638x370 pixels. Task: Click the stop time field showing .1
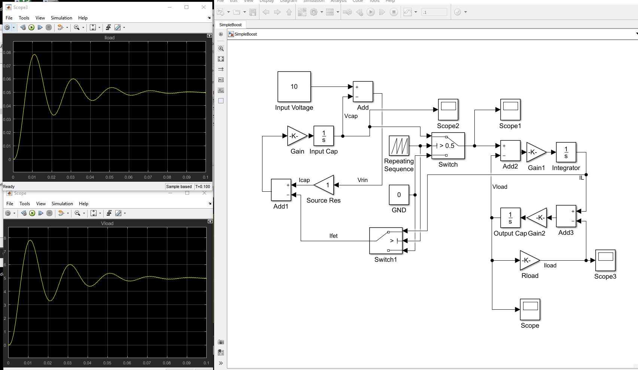tap(434, 12)
